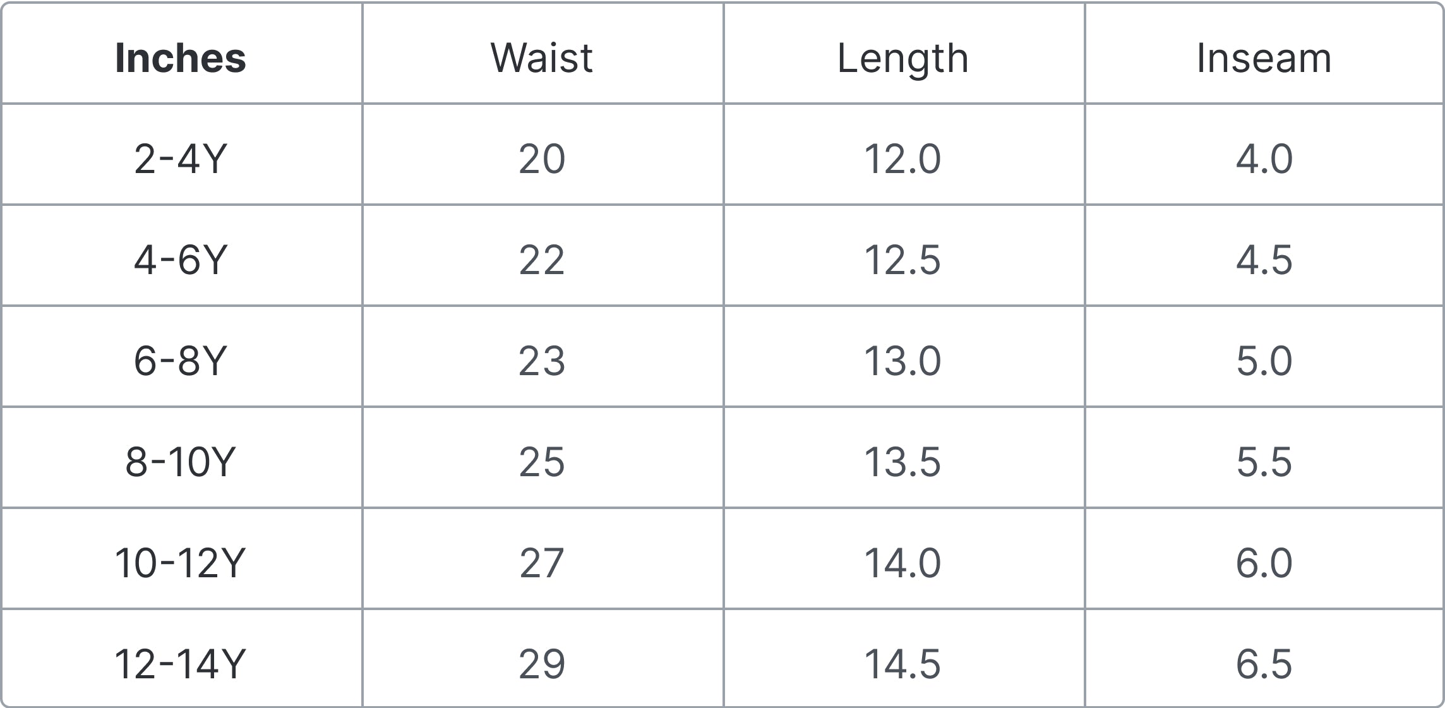
Task: Click waist value 20 cell
Action: (x=542, y=159)
